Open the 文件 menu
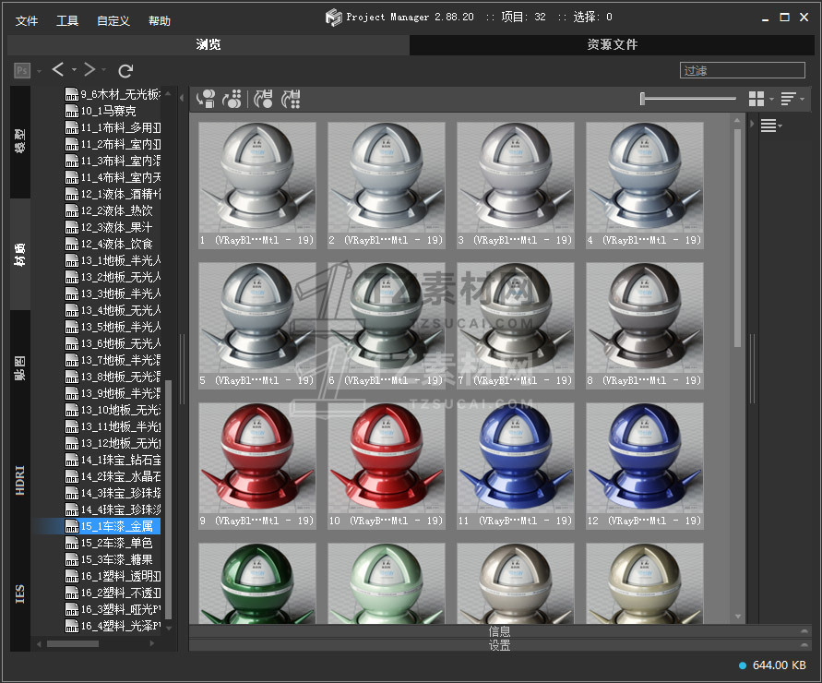The image size is (822, 683). [x=27, y=20]
